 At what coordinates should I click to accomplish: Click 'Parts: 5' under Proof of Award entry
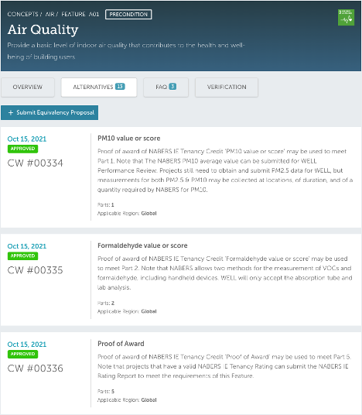(106, 392)
